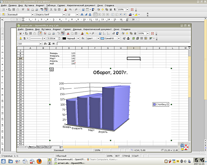This screenshot has height=165, width=207.
Task: Click the formula input line field
Action: click(x=123, y=44)
